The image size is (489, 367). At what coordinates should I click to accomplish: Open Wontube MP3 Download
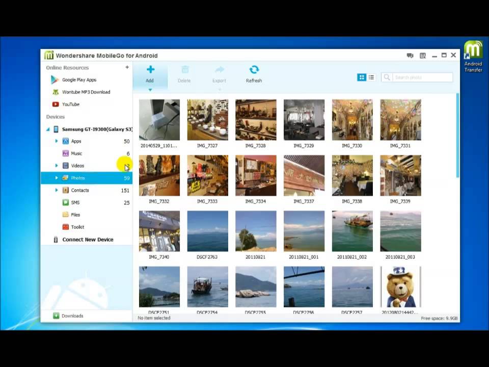[86, 92]
